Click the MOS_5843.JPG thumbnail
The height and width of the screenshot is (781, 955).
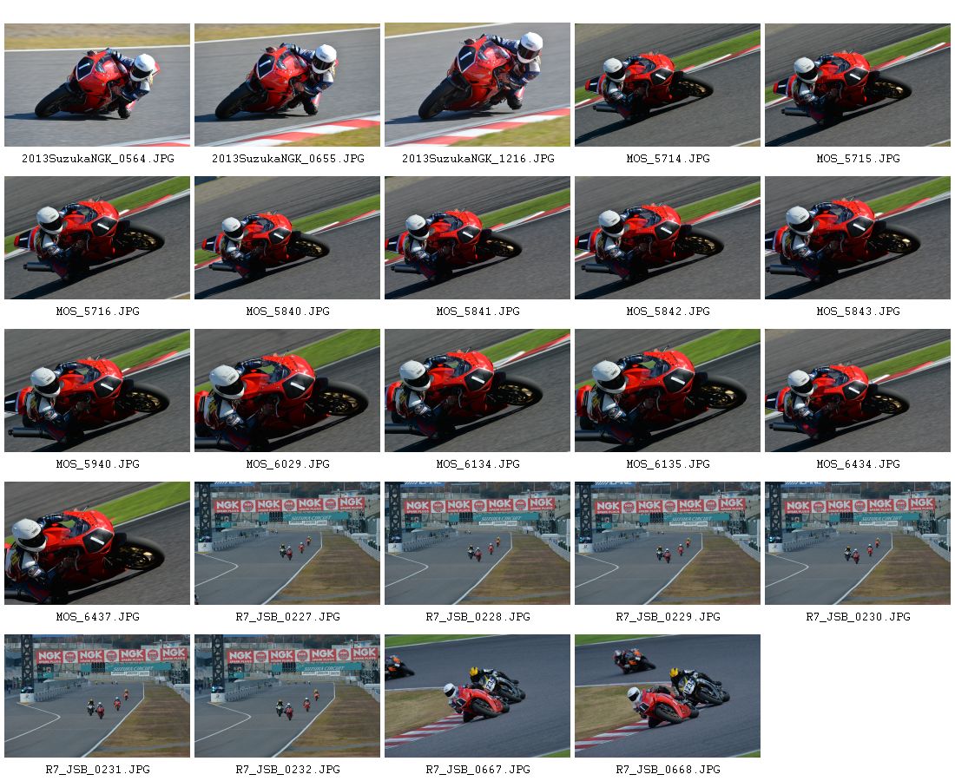coord(858,238)
